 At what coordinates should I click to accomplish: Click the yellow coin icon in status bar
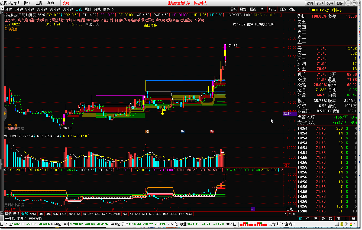342,224
